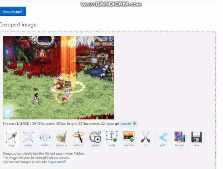Launch the effects magic wand tool

(78, 138)
